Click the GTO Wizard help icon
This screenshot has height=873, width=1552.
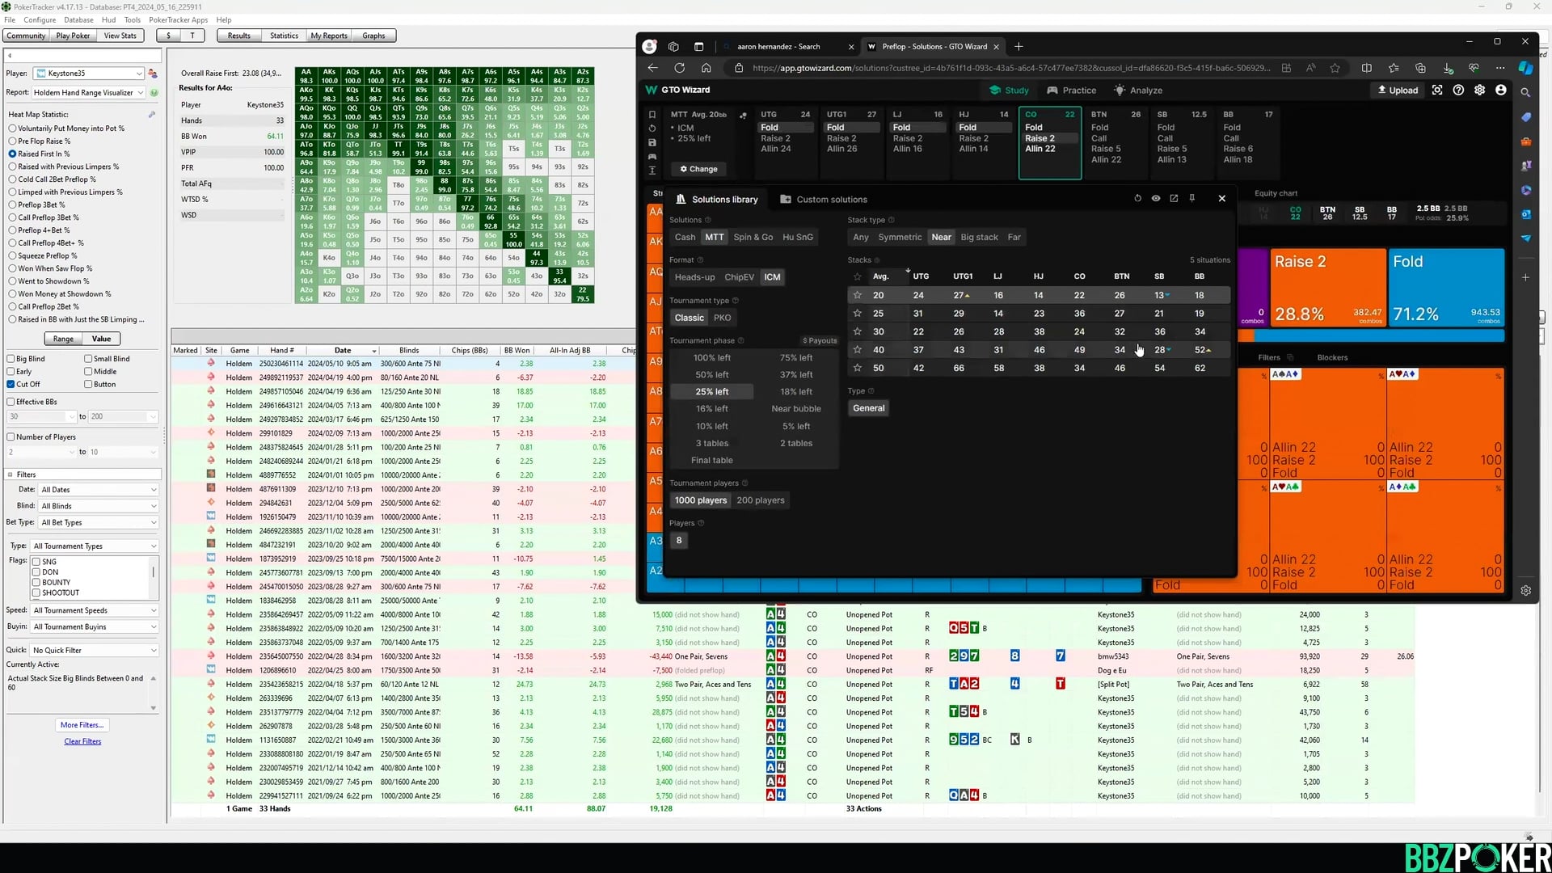click(x=1458, y=90)
